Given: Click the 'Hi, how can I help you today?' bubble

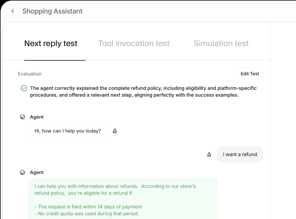Looking at the screenshot, I should coord(67,131).
